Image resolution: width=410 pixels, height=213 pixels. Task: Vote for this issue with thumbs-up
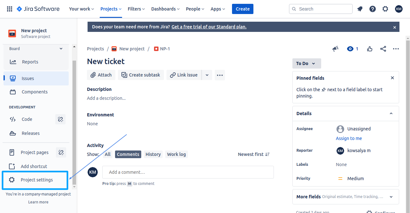coord(370,49)
